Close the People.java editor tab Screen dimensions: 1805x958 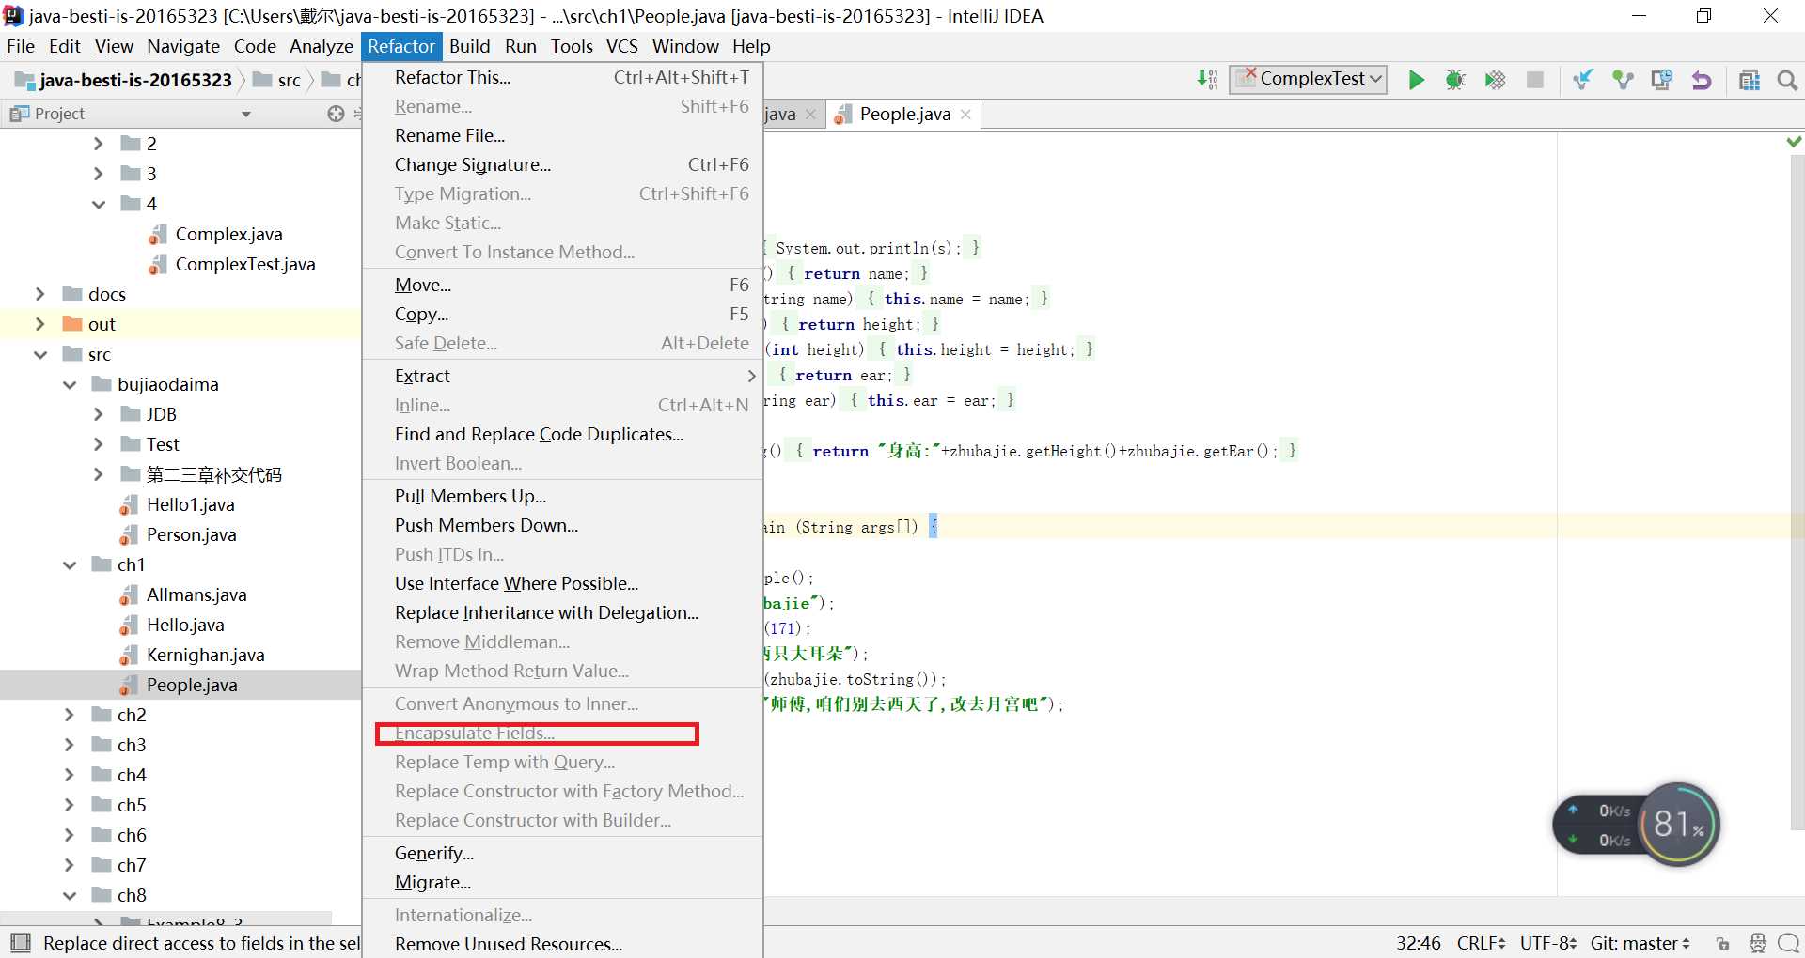tap(965, 115)
